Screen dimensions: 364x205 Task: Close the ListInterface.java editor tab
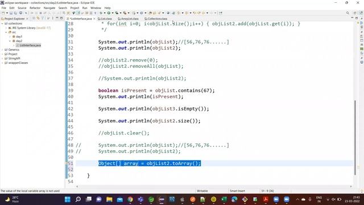(x=94, y=19)
